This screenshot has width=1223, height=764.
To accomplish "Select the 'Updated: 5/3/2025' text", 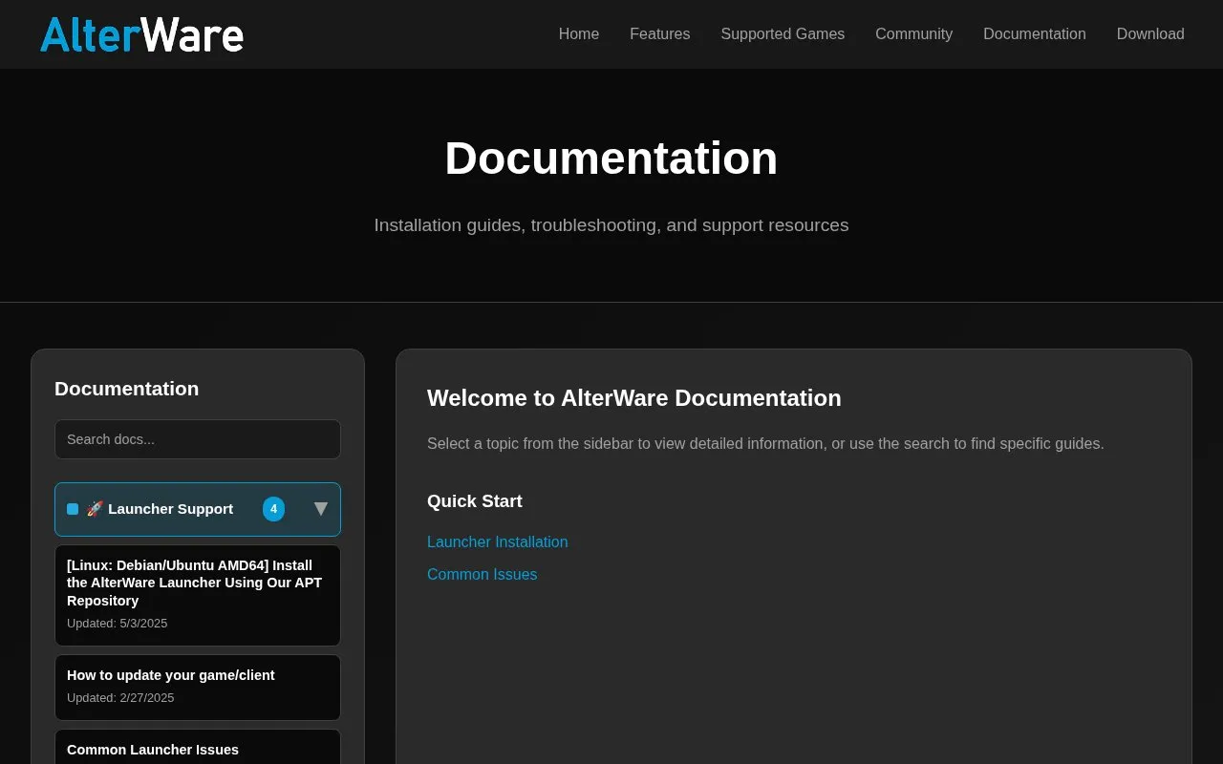I will tap(117, 624).
